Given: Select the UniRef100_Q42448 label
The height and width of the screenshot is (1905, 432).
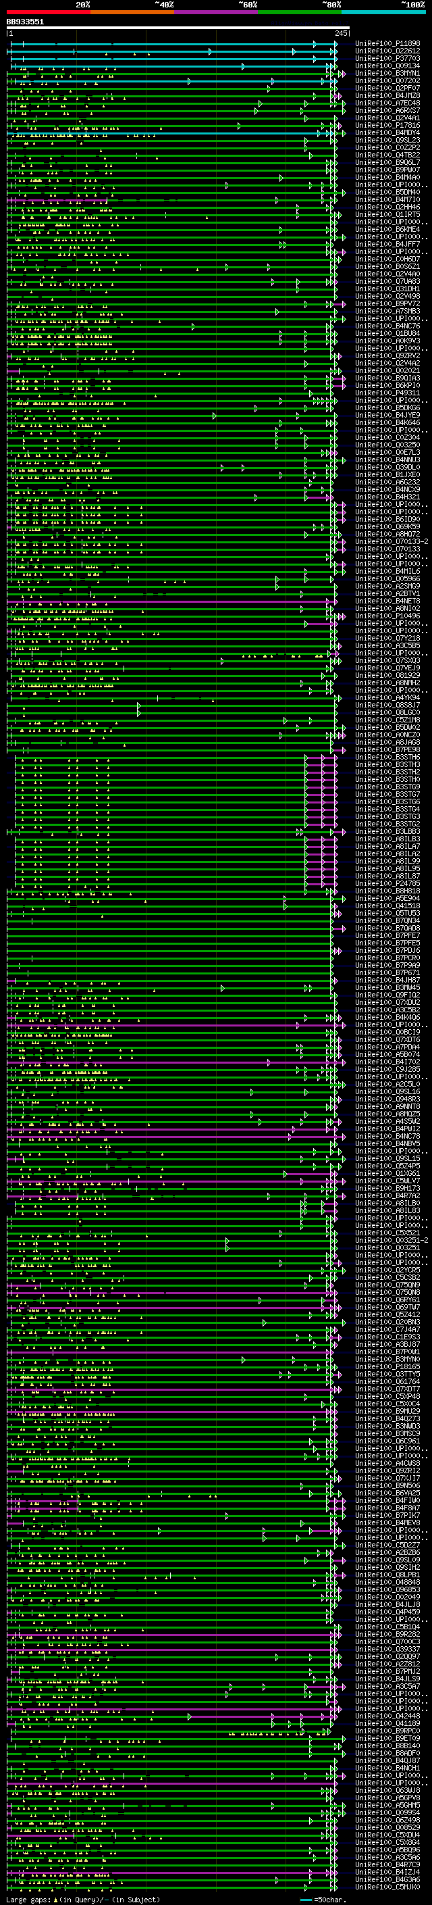Looking at the screenshot, I should 387,1716.
